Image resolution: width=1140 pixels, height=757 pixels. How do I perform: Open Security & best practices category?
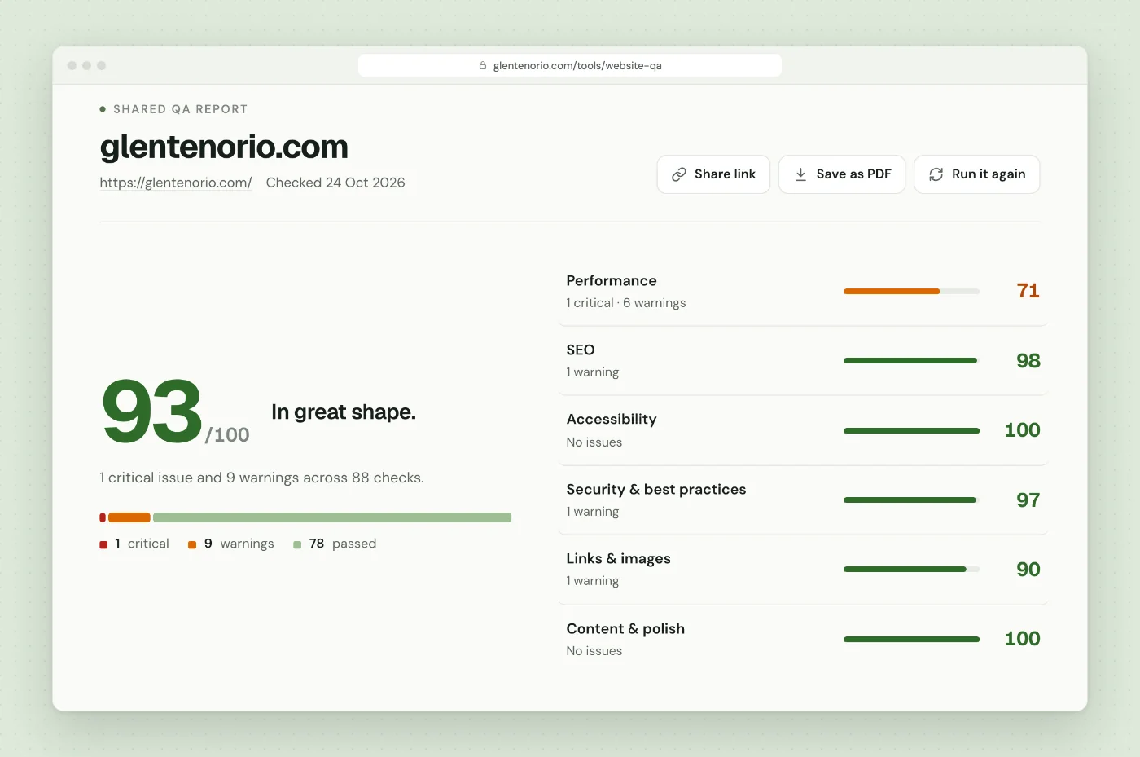click(803, 500)
